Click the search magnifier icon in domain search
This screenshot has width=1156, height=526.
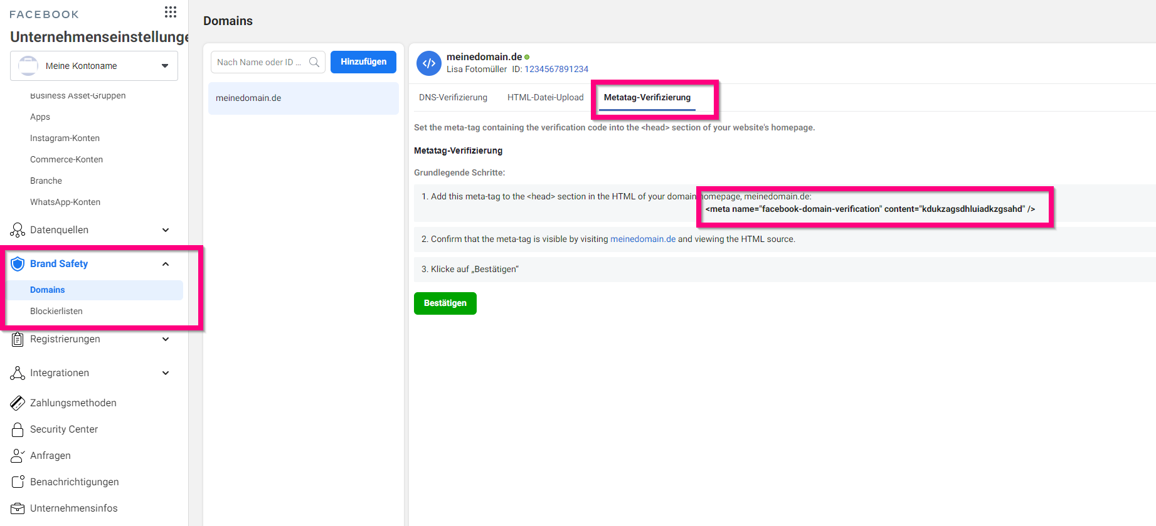pyautogui.click(x=314, y=62)
